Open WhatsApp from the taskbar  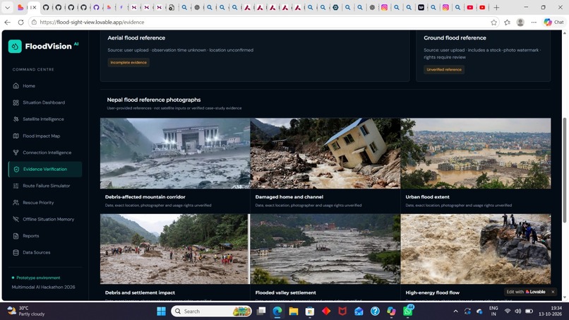pos(407,312)
